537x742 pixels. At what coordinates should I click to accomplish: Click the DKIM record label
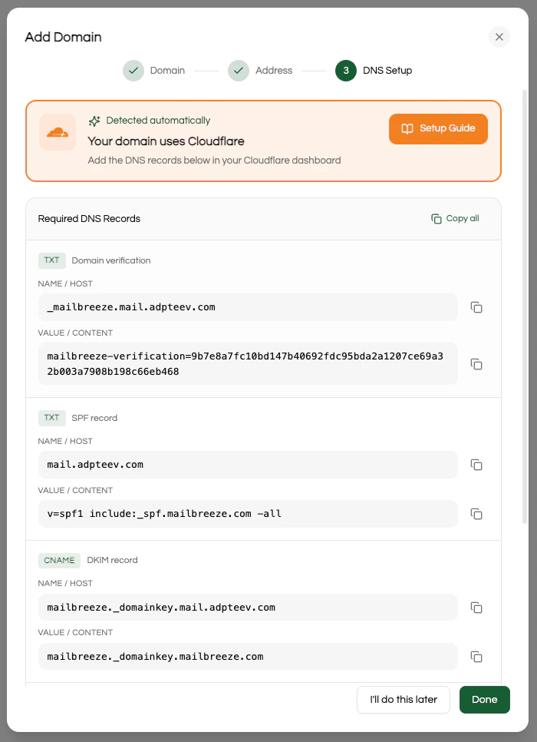[113, 560]
